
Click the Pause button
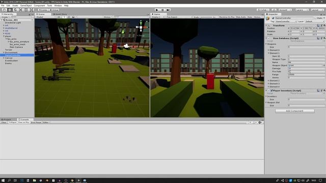point(162,10)
